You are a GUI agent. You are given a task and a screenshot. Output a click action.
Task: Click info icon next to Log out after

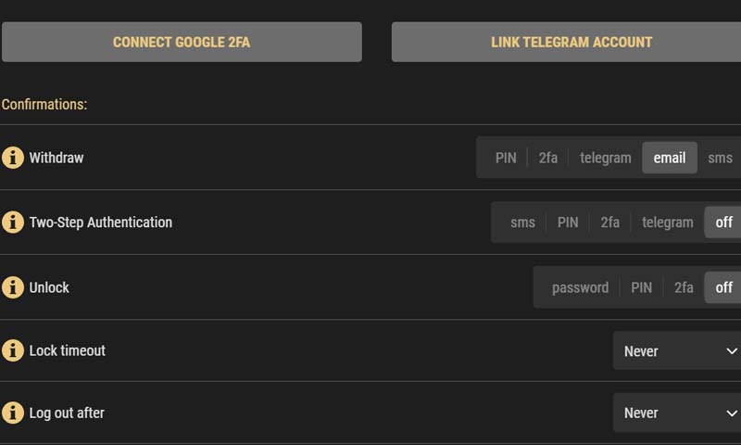pos(13,413)
